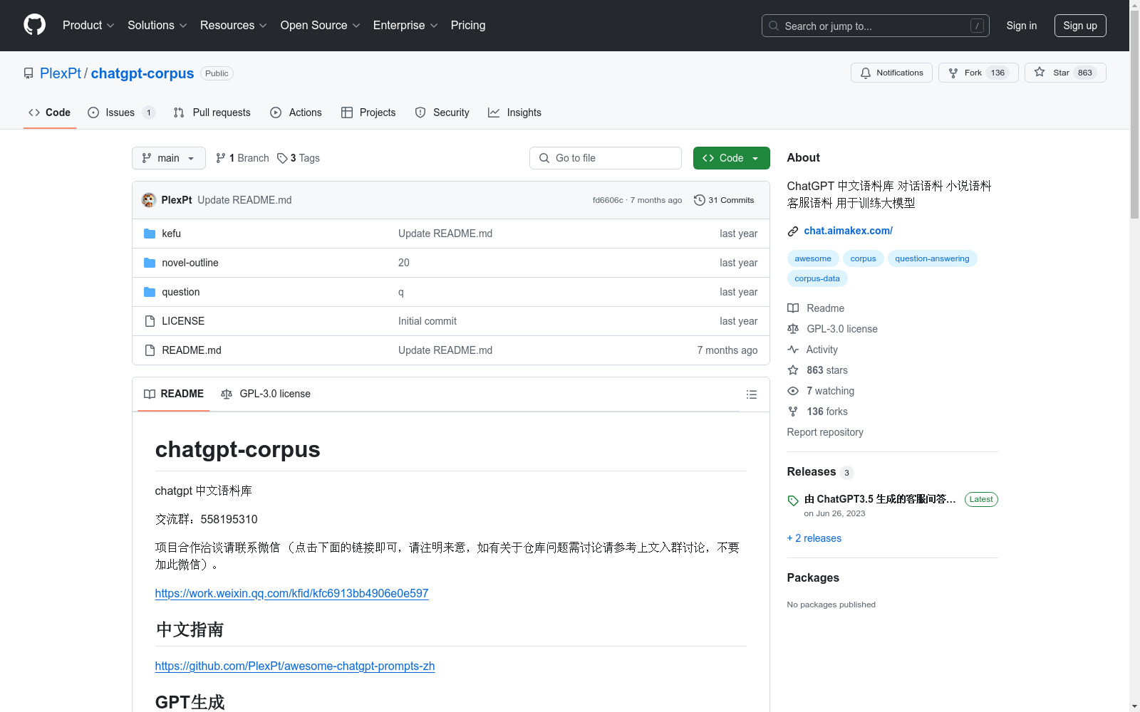The width and height of the screenshot is (1140, 712).
Task: Click the repository icon next to PlexPt
Action: [x=28, y=73]
